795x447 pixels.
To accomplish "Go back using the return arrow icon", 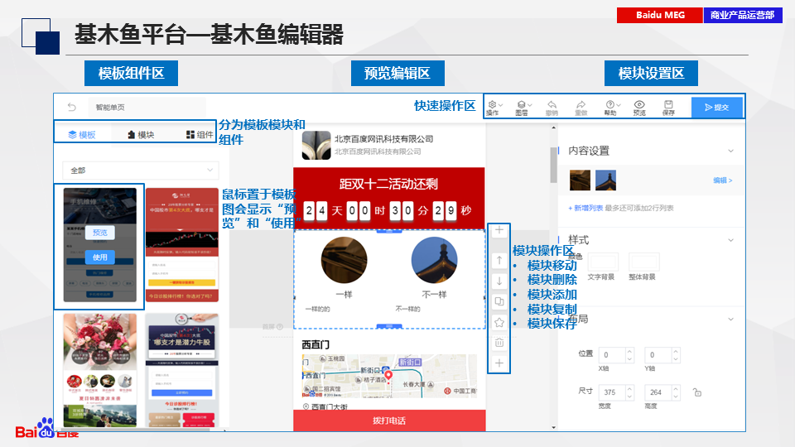I will pos(72,107).
